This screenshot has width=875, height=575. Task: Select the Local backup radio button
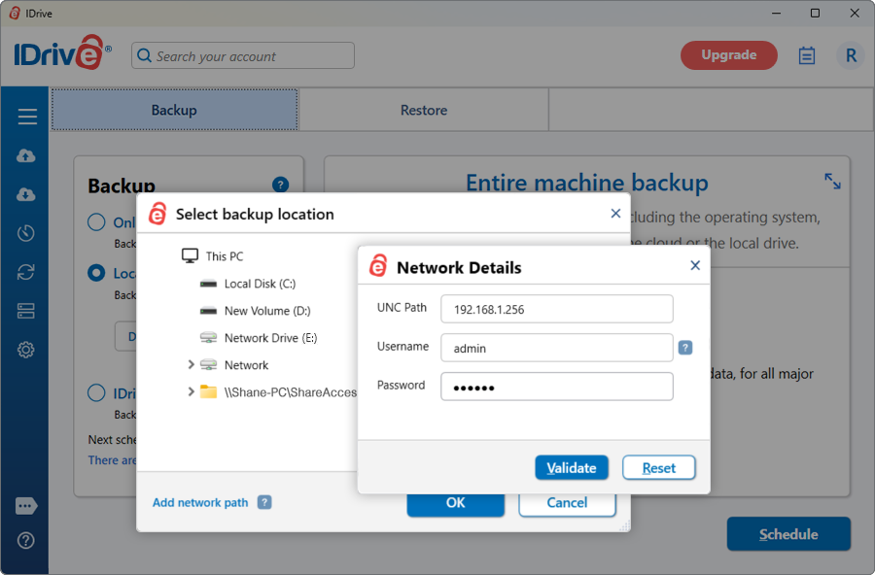coord(96,273)
